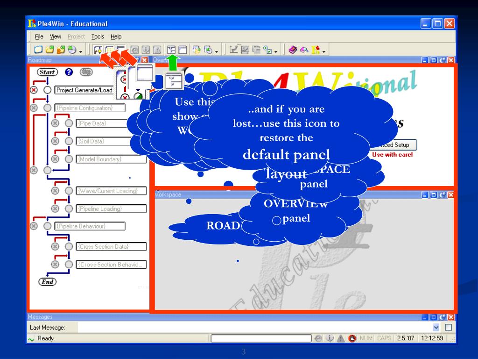Click the greyed checkmark message icon in toolbar

coord(134,50)
